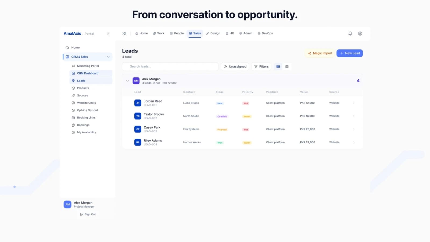Collapse the sidebar with the double-chevron icon

[x=108, y=34]
